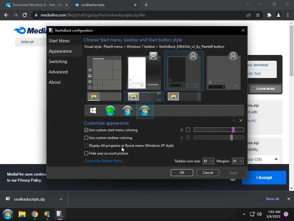Open StartIsBack taskbar icon
The height and width of the screenshot is (221, 294).
pos(59,214)
